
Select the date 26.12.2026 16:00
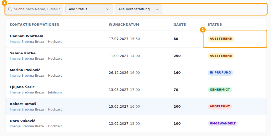124,73
